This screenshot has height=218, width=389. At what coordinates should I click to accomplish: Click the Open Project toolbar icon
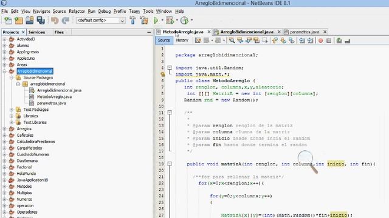30,21
